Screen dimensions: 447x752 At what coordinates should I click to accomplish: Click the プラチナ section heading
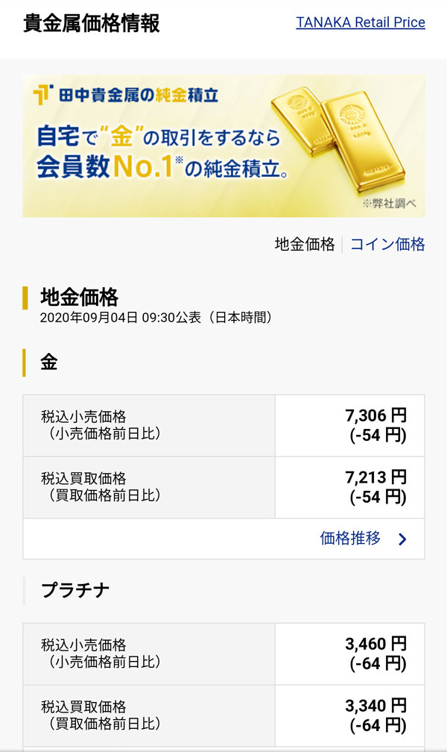[75, 590]
